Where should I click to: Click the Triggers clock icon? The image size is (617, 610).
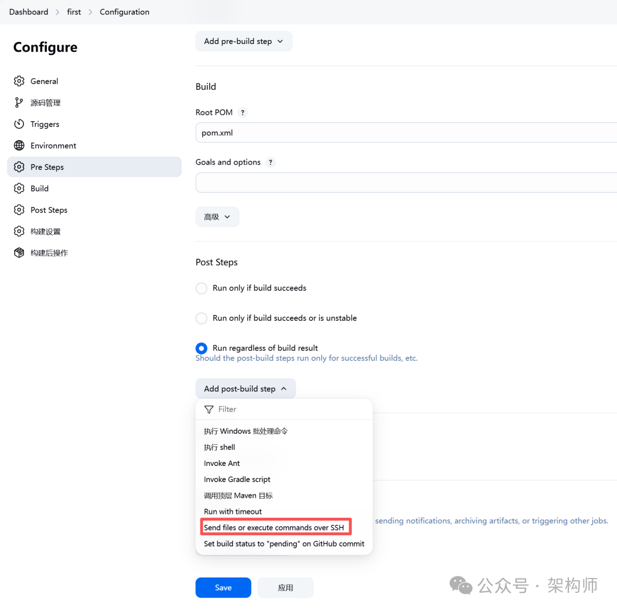click(19, 124)
